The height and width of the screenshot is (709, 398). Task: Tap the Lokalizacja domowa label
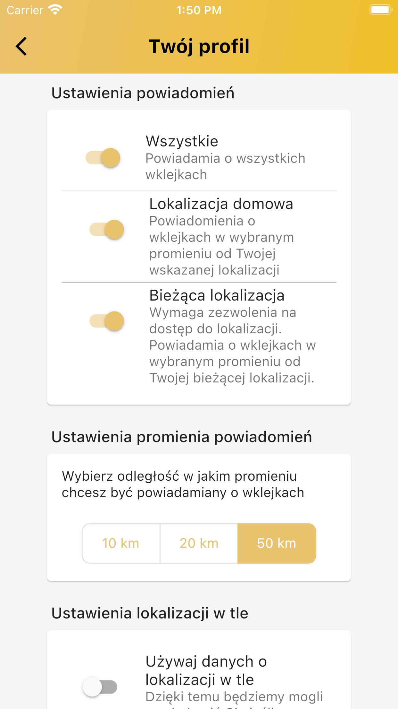221,204
